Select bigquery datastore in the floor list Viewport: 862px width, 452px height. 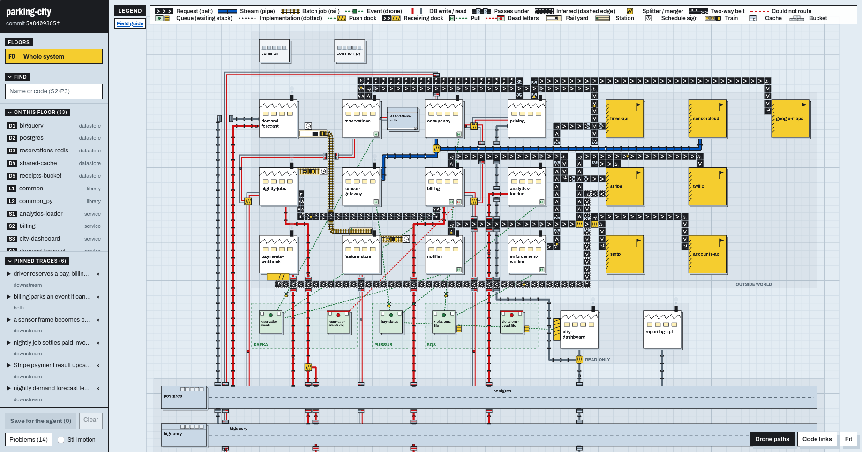(54, 126)
